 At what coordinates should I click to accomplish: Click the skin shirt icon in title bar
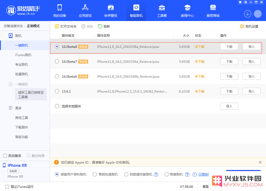(x=240, y=2)
